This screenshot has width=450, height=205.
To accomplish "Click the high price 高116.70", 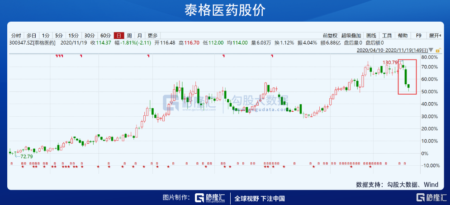I will click(189, 43).
